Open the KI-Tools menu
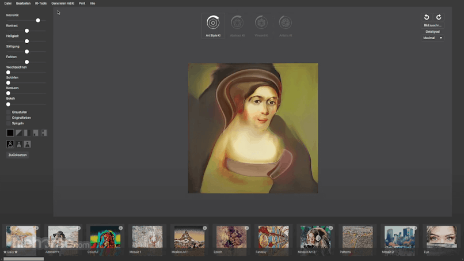 [x=41, y=3]
